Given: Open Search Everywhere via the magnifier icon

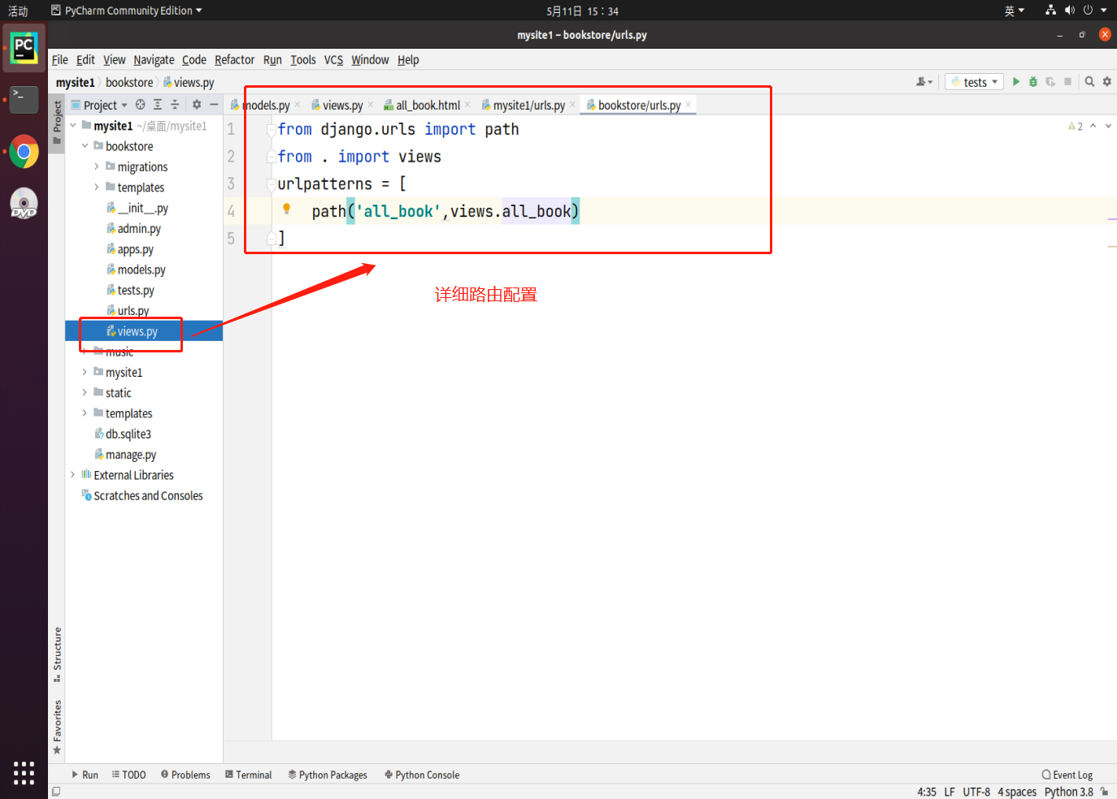Looking at the screenshot, I should [1089, 82].
